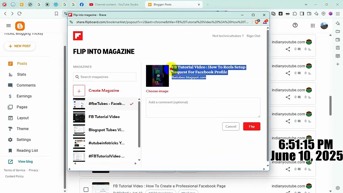Click the site settings icon in popup address bar
Viewport: 343px width, 193px height.
(71, 22)
